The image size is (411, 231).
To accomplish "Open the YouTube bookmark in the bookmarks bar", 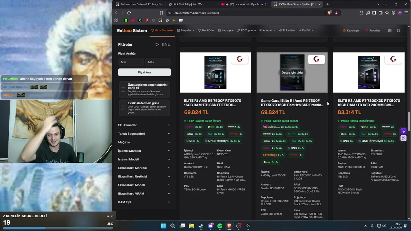I will [x=133, y=20].
